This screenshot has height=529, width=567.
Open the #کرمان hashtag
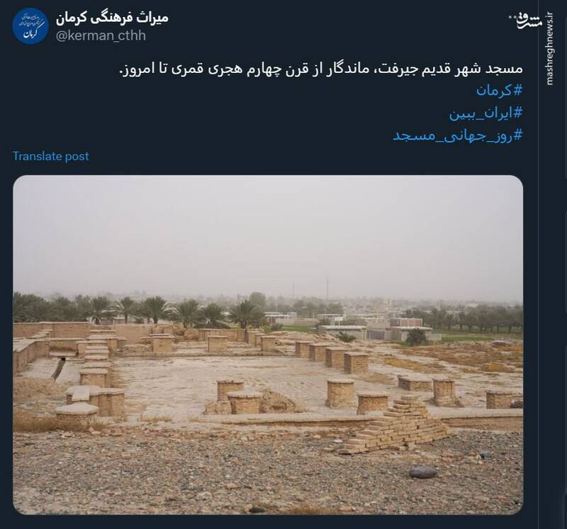coord(499,90)
